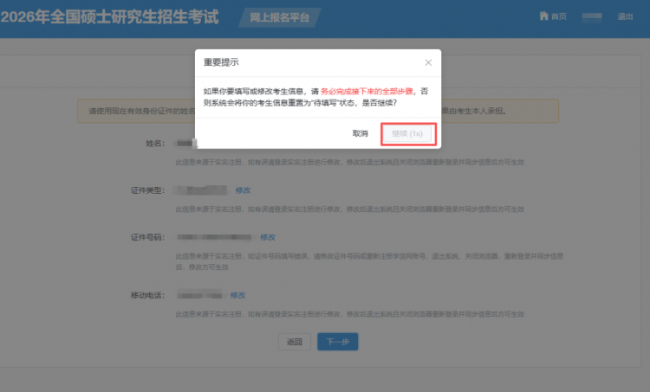The height and width of the screenshot is (392, 650).
Task: Click the blurred 证件号码 value
Action: (215, 237)
